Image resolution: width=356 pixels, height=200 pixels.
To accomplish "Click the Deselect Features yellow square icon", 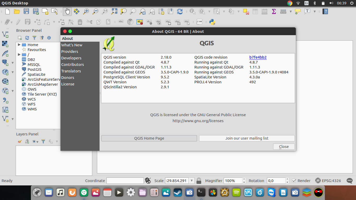I will point(246,11).
